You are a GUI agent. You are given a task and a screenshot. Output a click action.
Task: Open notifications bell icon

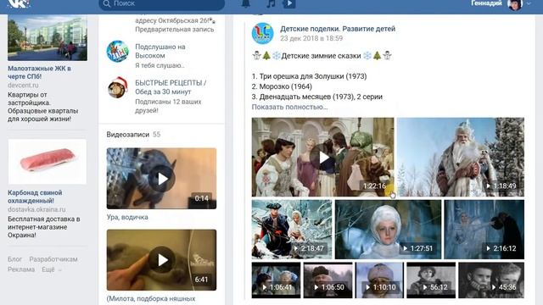(x=245, y=3)
